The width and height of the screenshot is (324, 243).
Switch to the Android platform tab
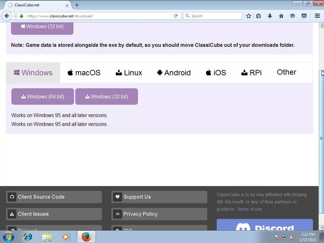pyautogui.click(x=174, y=73)
